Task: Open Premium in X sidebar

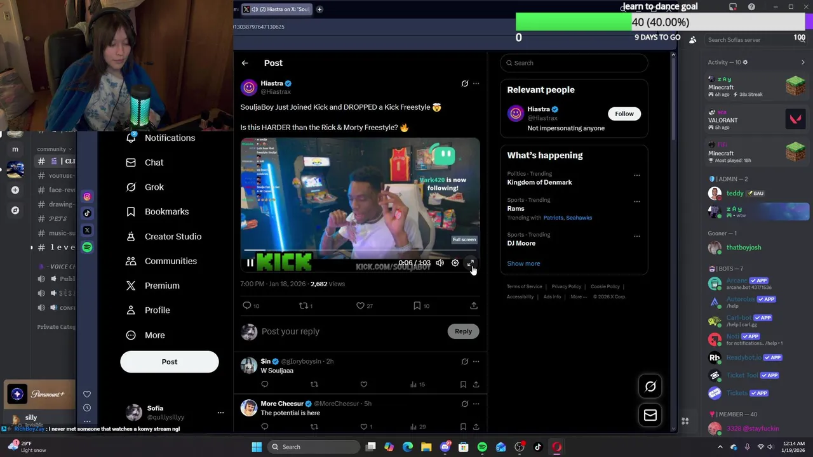Action: (x=153, y=286)
